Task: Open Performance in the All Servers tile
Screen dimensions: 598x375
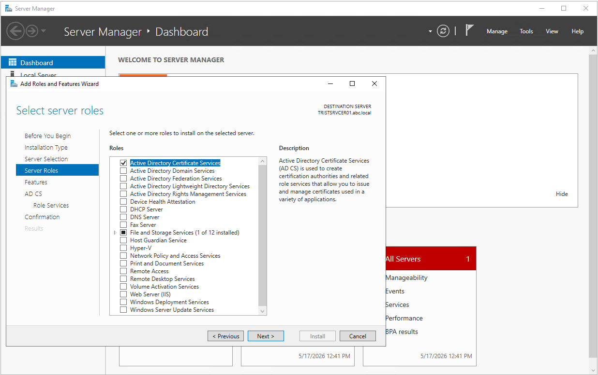Action: [x=404, y=318]
